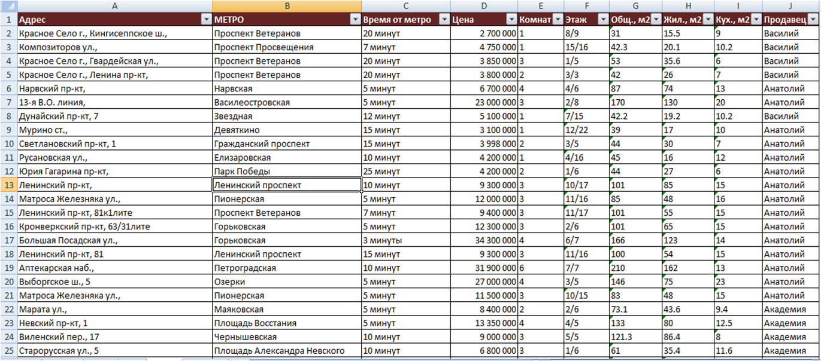The height and width of the screenshot is (361, 821).
Task: Expand the Общ., м2 filter dropdown
Action: [655, 20]
